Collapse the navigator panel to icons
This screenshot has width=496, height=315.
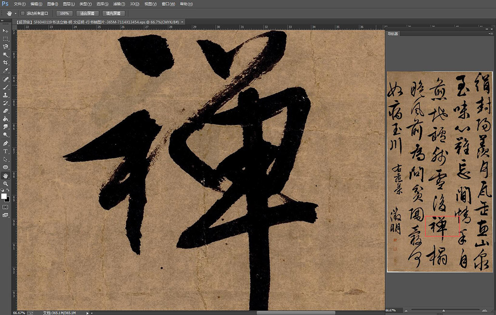(487, 29)
